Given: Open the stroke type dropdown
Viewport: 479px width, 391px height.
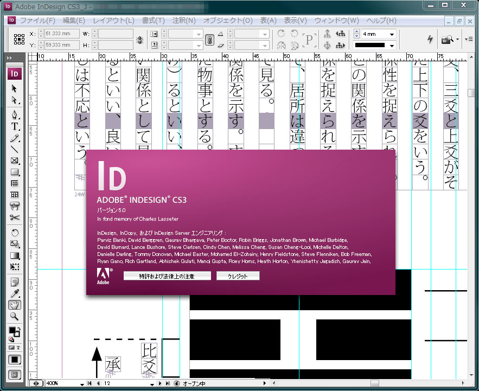Looking at the screenshot, I should pos(392,46).
